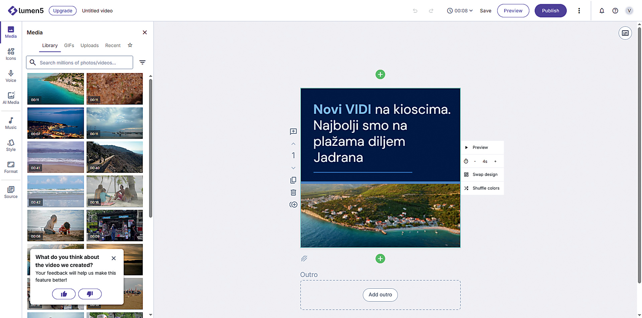Open the Source sidebar panel

(x=11, y=193)
